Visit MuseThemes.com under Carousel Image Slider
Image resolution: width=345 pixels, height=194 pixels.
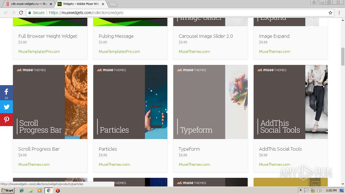click(x=194, y=51)
